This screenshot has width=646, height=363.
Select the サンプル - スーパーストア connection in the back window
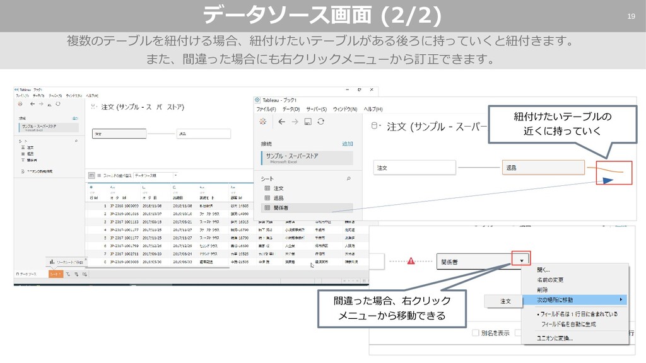click(49, 127)
